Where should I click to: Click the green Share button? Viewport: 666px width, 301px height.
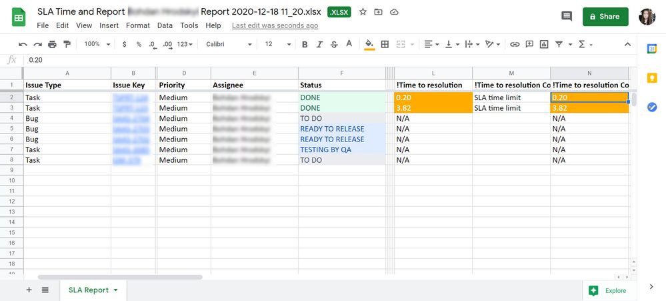click(x=605, y=17)
